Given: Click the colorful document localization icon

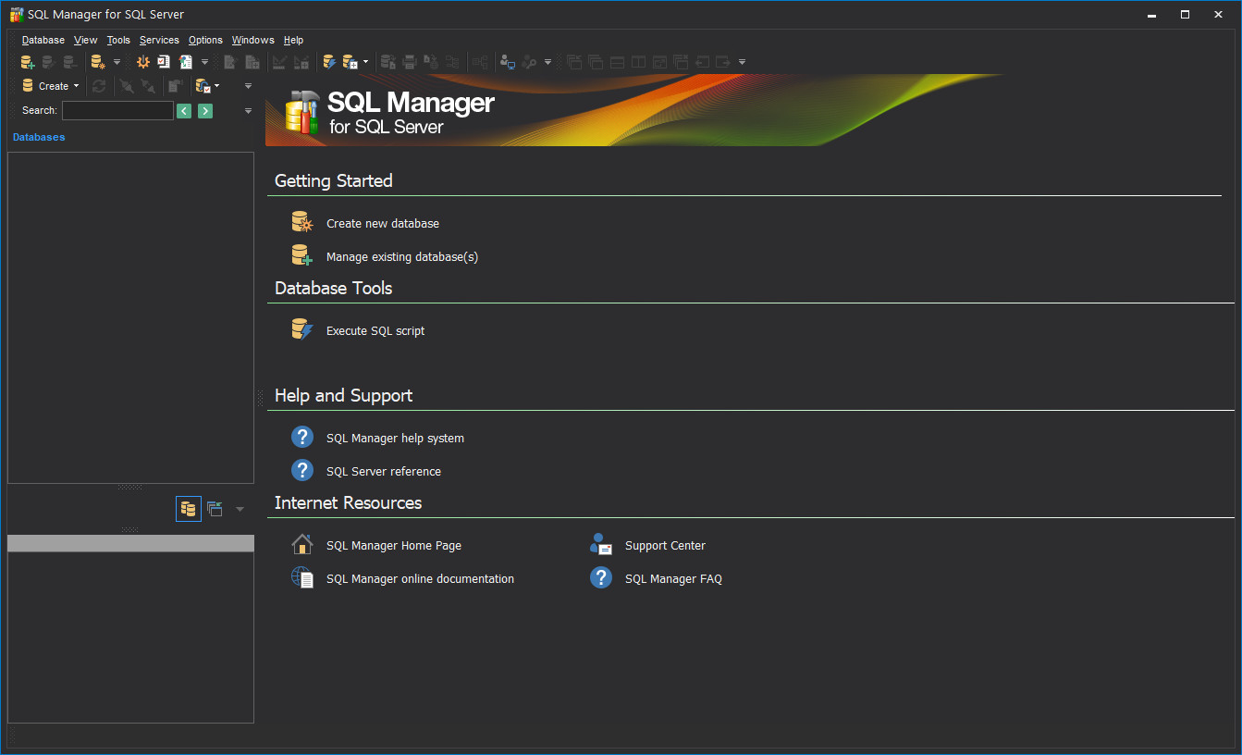Looking at the screenshot, I should coord(186,62).
